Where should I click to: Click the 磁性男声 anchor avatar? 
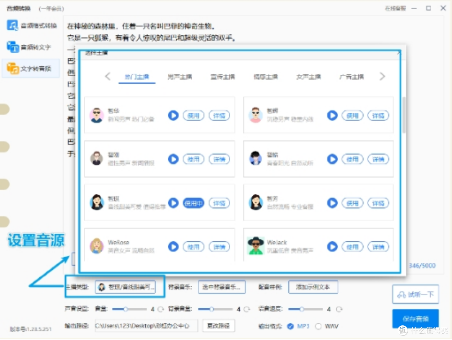[x=97, y=158]
